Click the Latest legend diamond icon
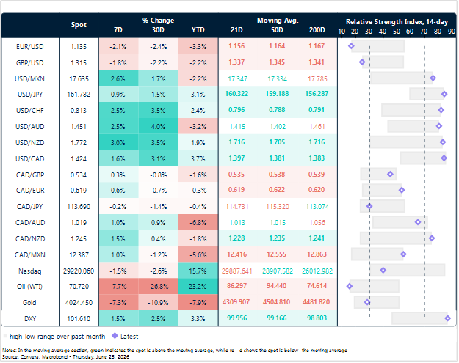459x363 pixels. pos(115,336)
